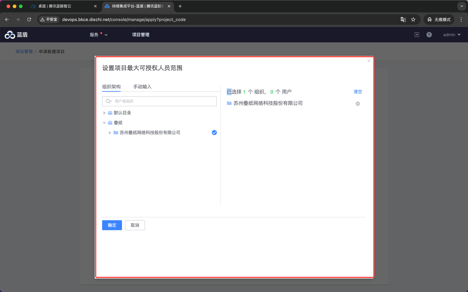Reload the page with the browser refresh icon

(x=29, y=19)
